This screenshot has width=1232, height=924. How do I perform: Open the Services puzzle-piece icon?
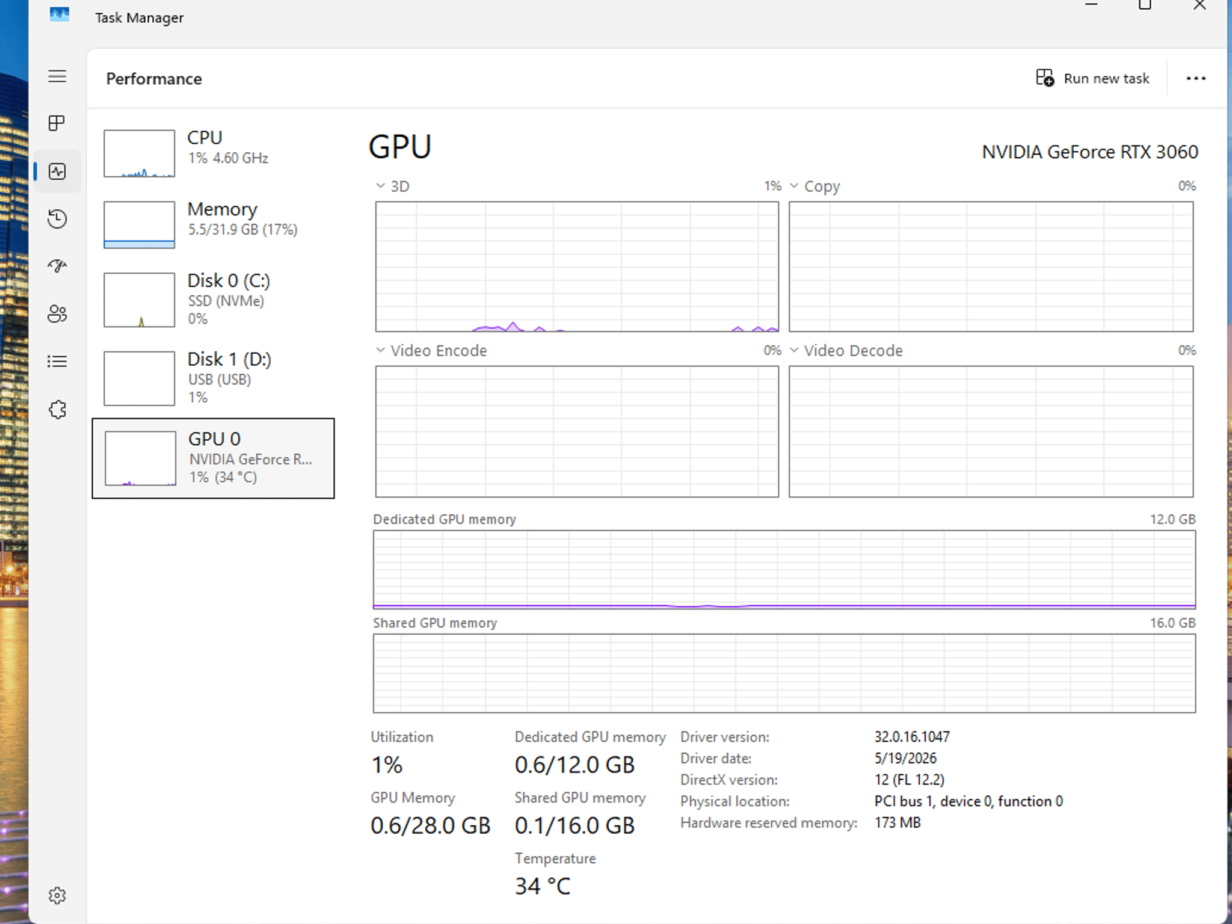(x=57, y=410)
